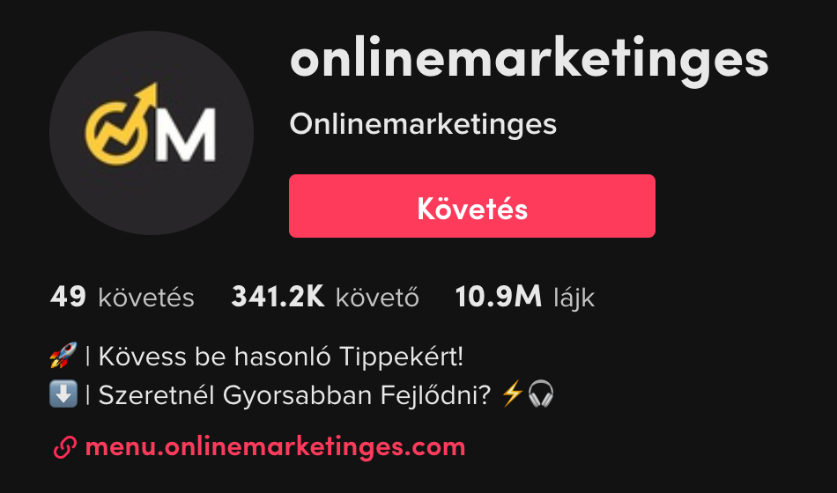Click the követő label text
Viewport: 837px width, 493px height.
(x=377, y=298)
